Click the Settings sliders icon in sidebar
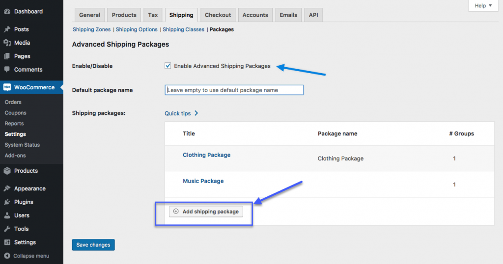The height and width of the screenshot is (264, 503). pos(7,242)
